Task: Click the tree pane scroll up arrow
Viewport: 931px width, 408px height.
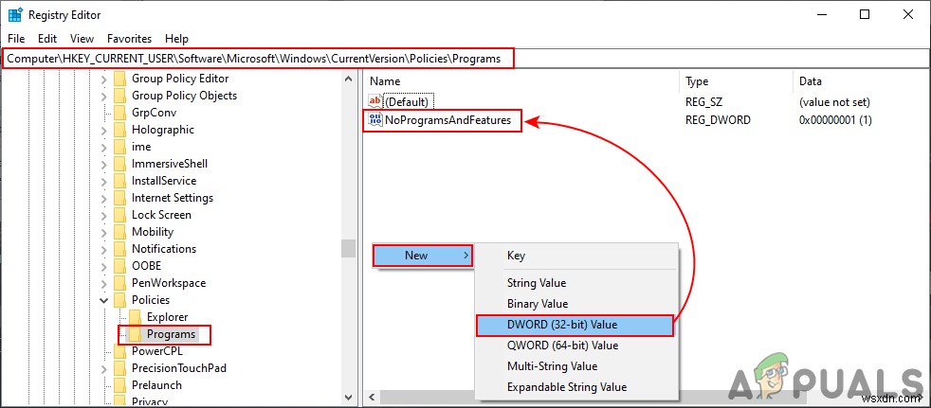Action: pos(349,77)
